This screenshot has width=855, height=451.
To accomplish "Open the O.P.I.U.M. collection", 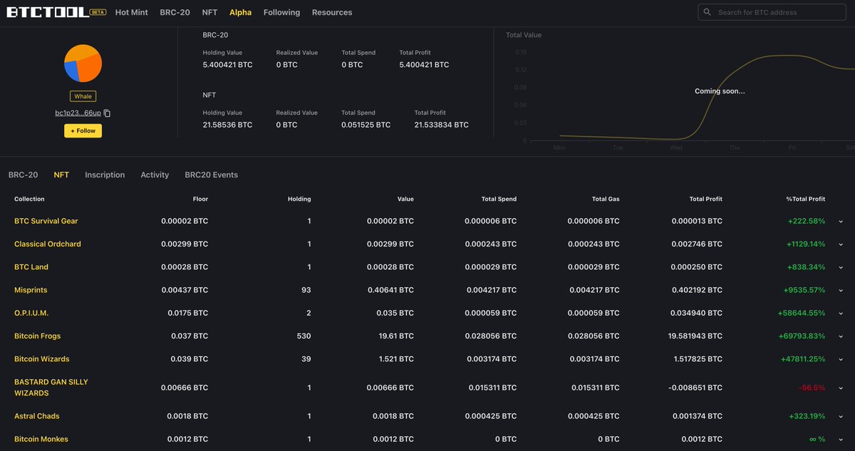I will (31, 313).
